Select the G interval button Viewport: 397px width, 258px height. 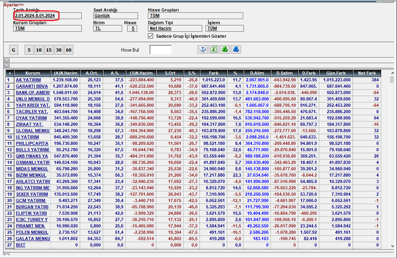click(x=13, y=50)
